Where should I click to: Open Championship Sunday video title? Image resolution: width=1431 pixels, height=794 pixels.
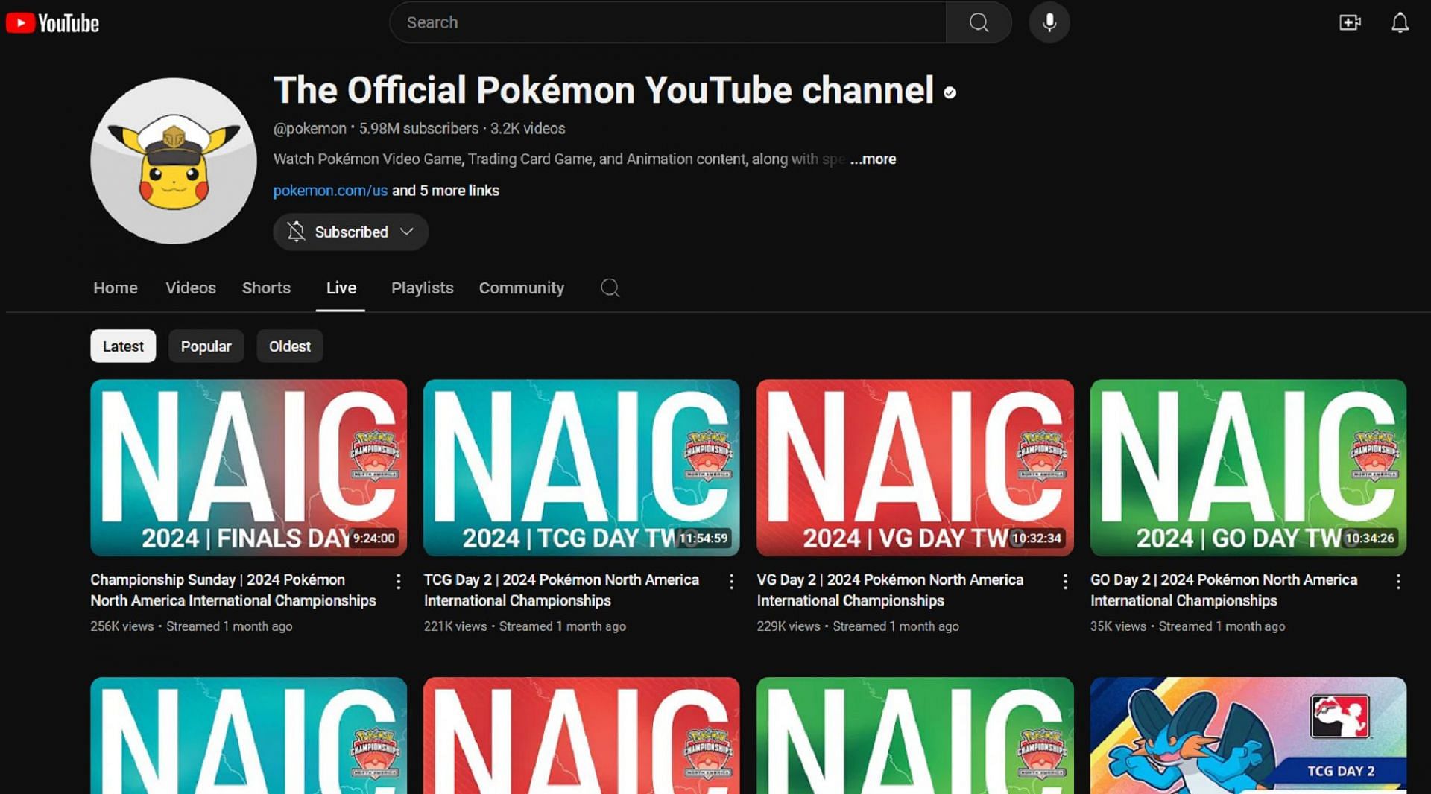click(233, 590)
